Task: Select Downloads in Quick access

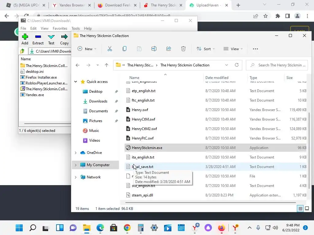Action: click(98, 101)
